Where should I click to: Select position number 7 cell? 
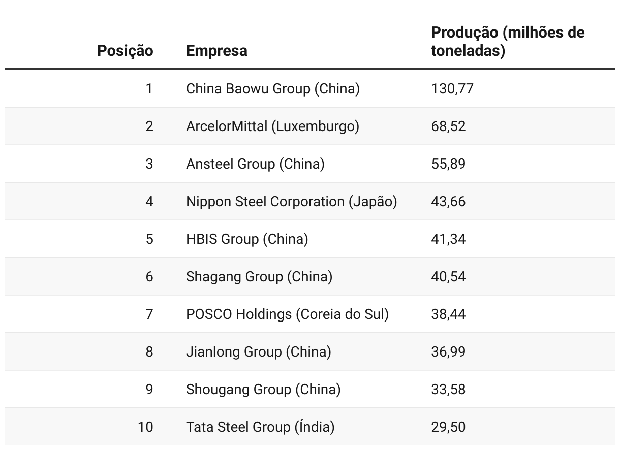149,314
